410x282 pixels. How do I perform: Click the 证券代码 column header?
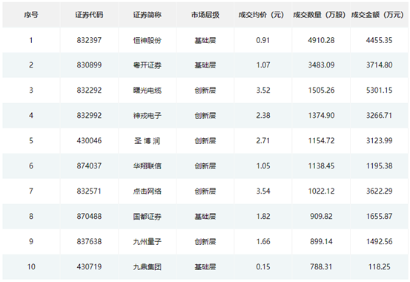click(x=89, y=15)
